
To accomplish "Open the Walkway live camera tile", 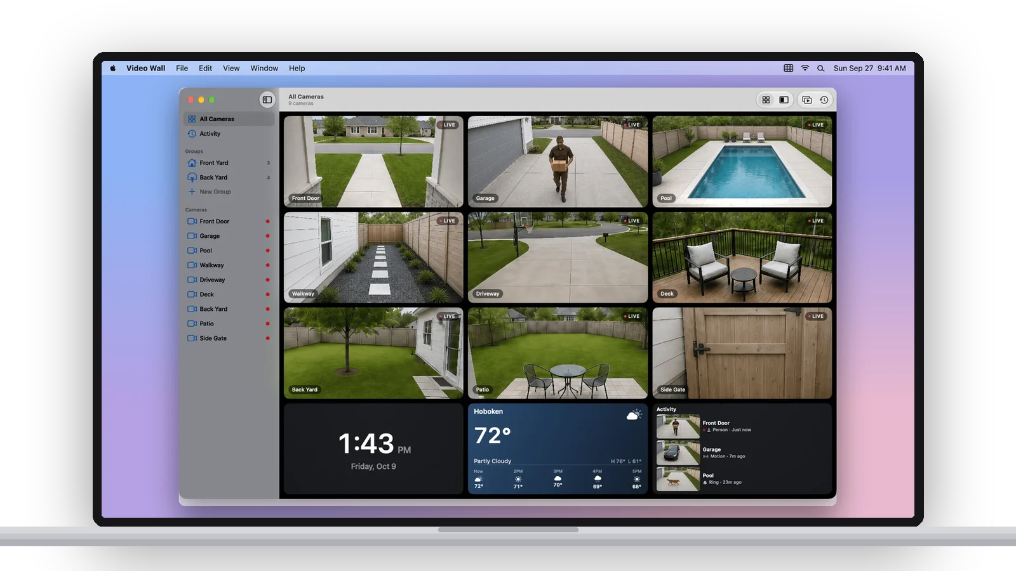I will tap(373, 258).
